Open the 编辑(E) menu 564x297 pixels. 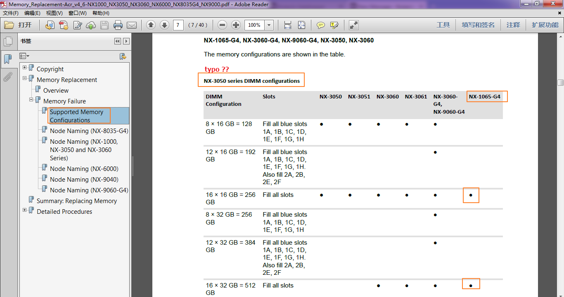[x=32, y=13]
